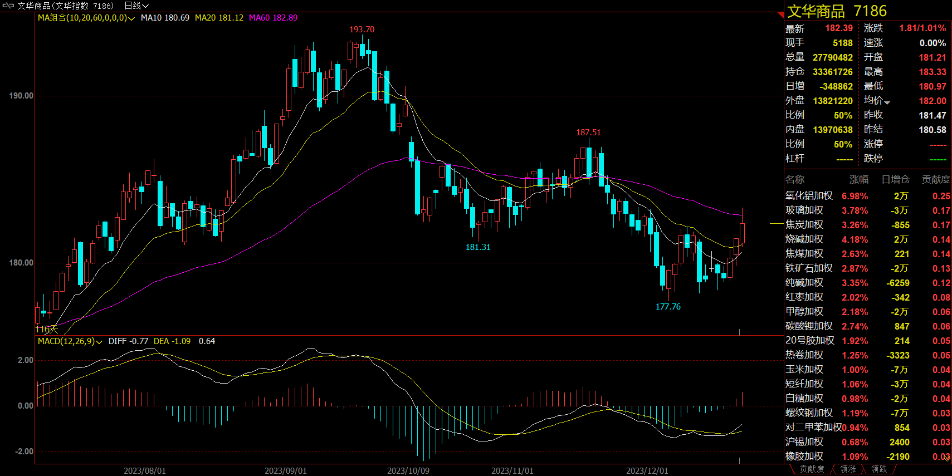Switch to the 领涨 tab
952x476 pixels.
pyautogui.click(x=848, y=469)
